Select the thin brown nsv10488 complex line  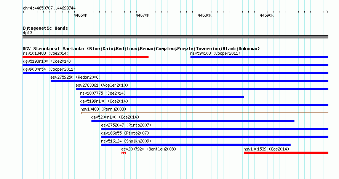point(205,112)
